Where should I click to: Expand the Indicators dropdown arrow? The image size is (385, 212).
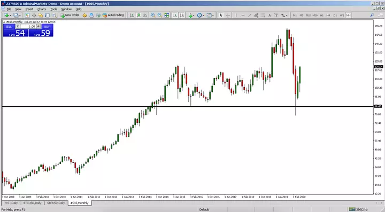(194, 15)
